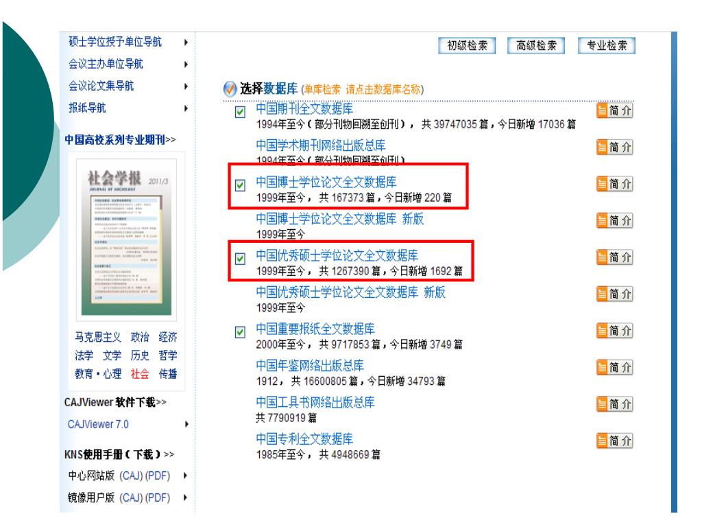Select 传播 subject link

click(168, 374)
